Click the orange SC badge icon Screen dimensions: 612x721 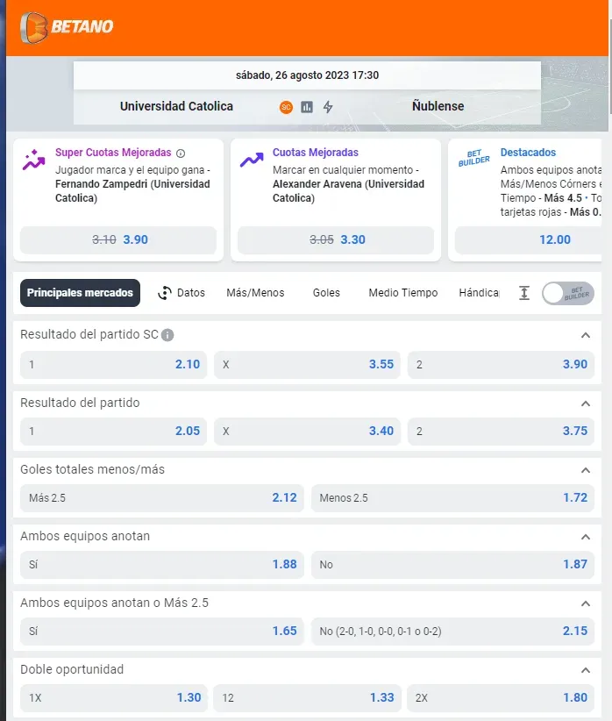click(286, 107)
